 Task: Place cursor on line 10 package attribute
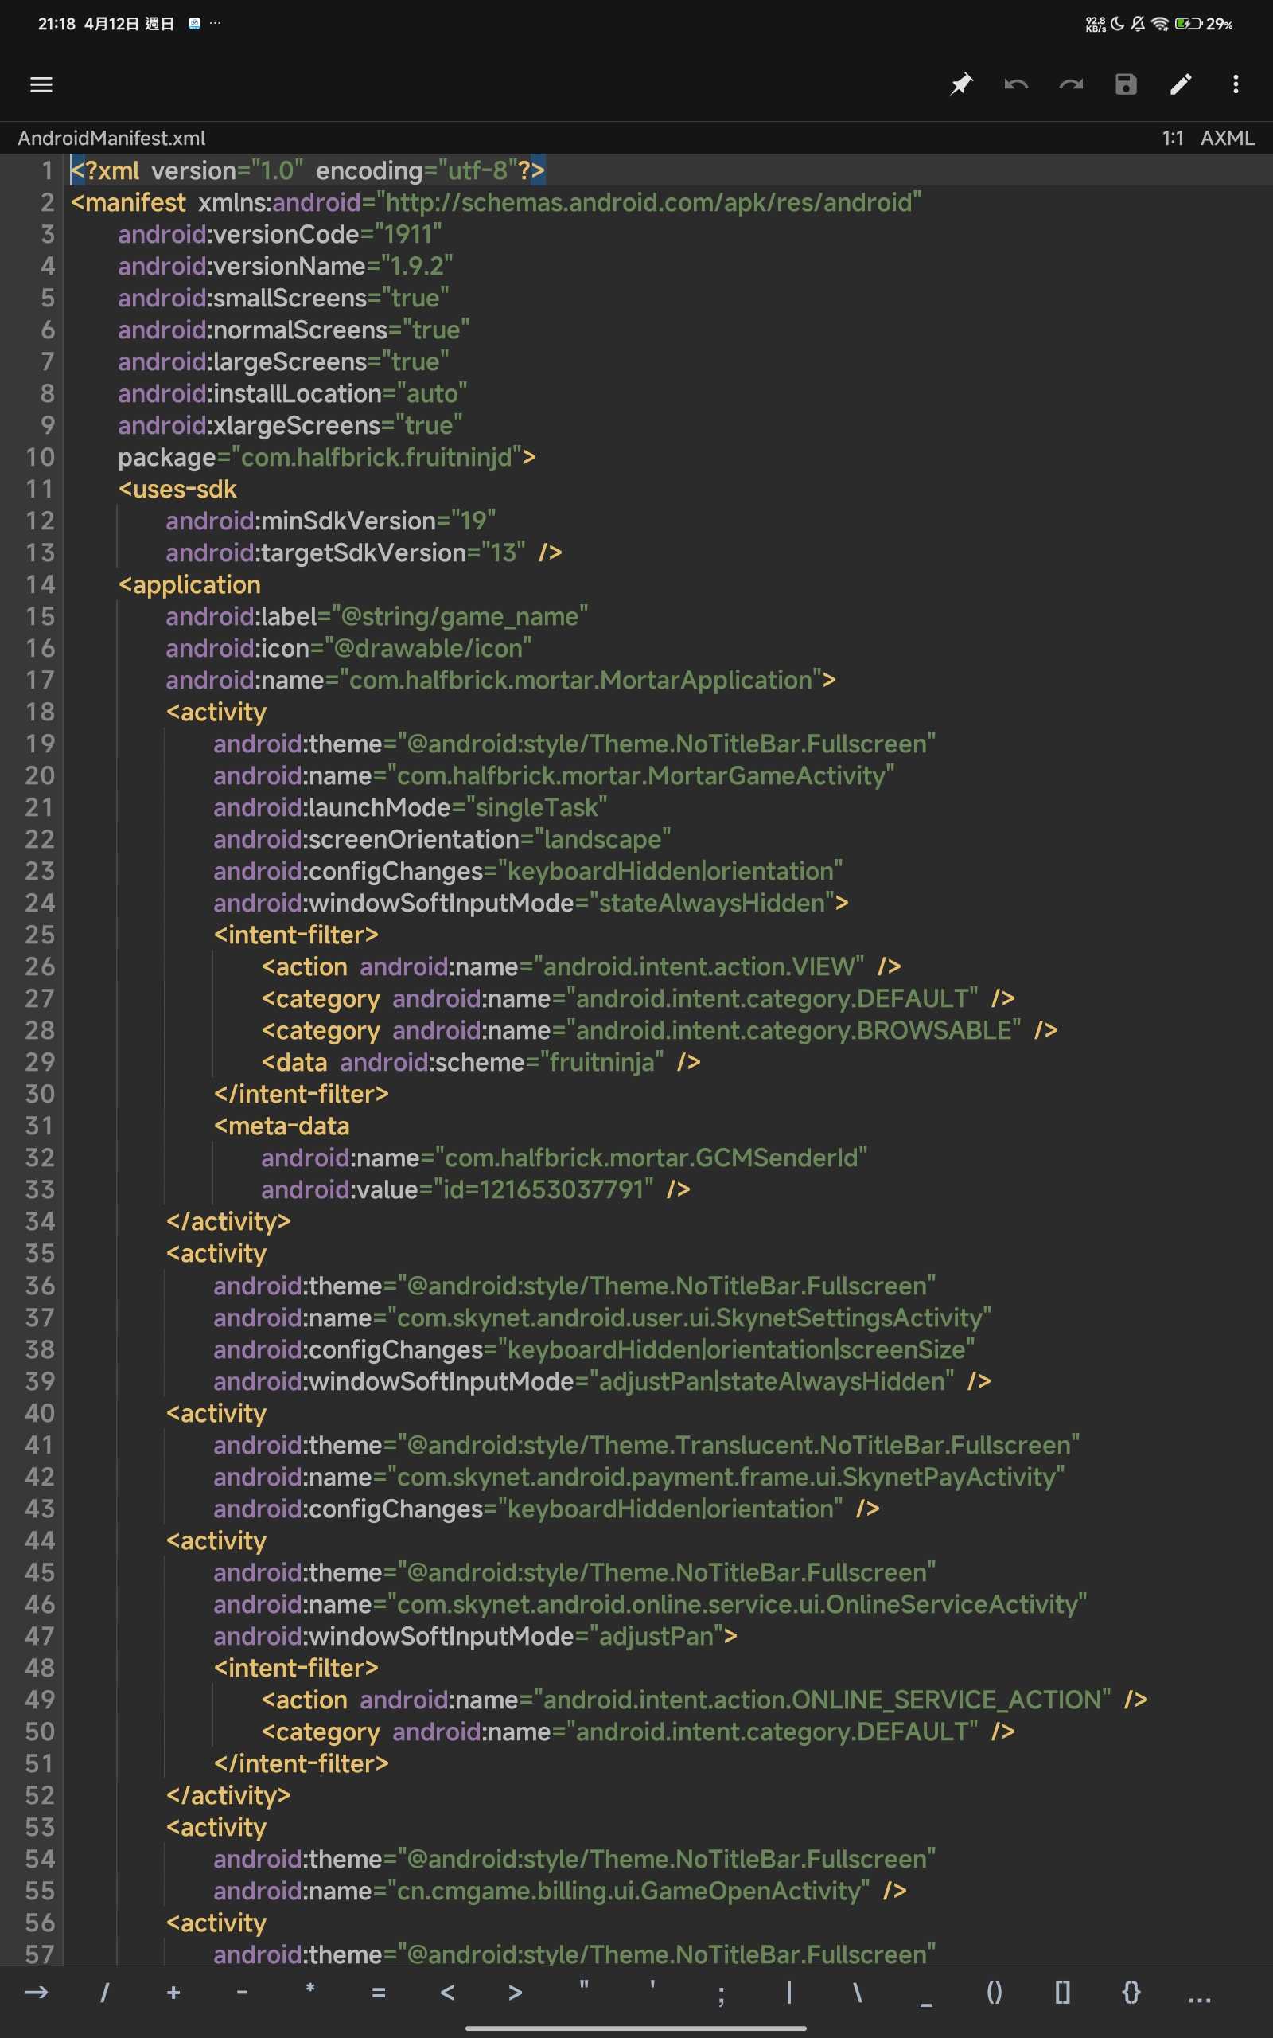(167, 457)
